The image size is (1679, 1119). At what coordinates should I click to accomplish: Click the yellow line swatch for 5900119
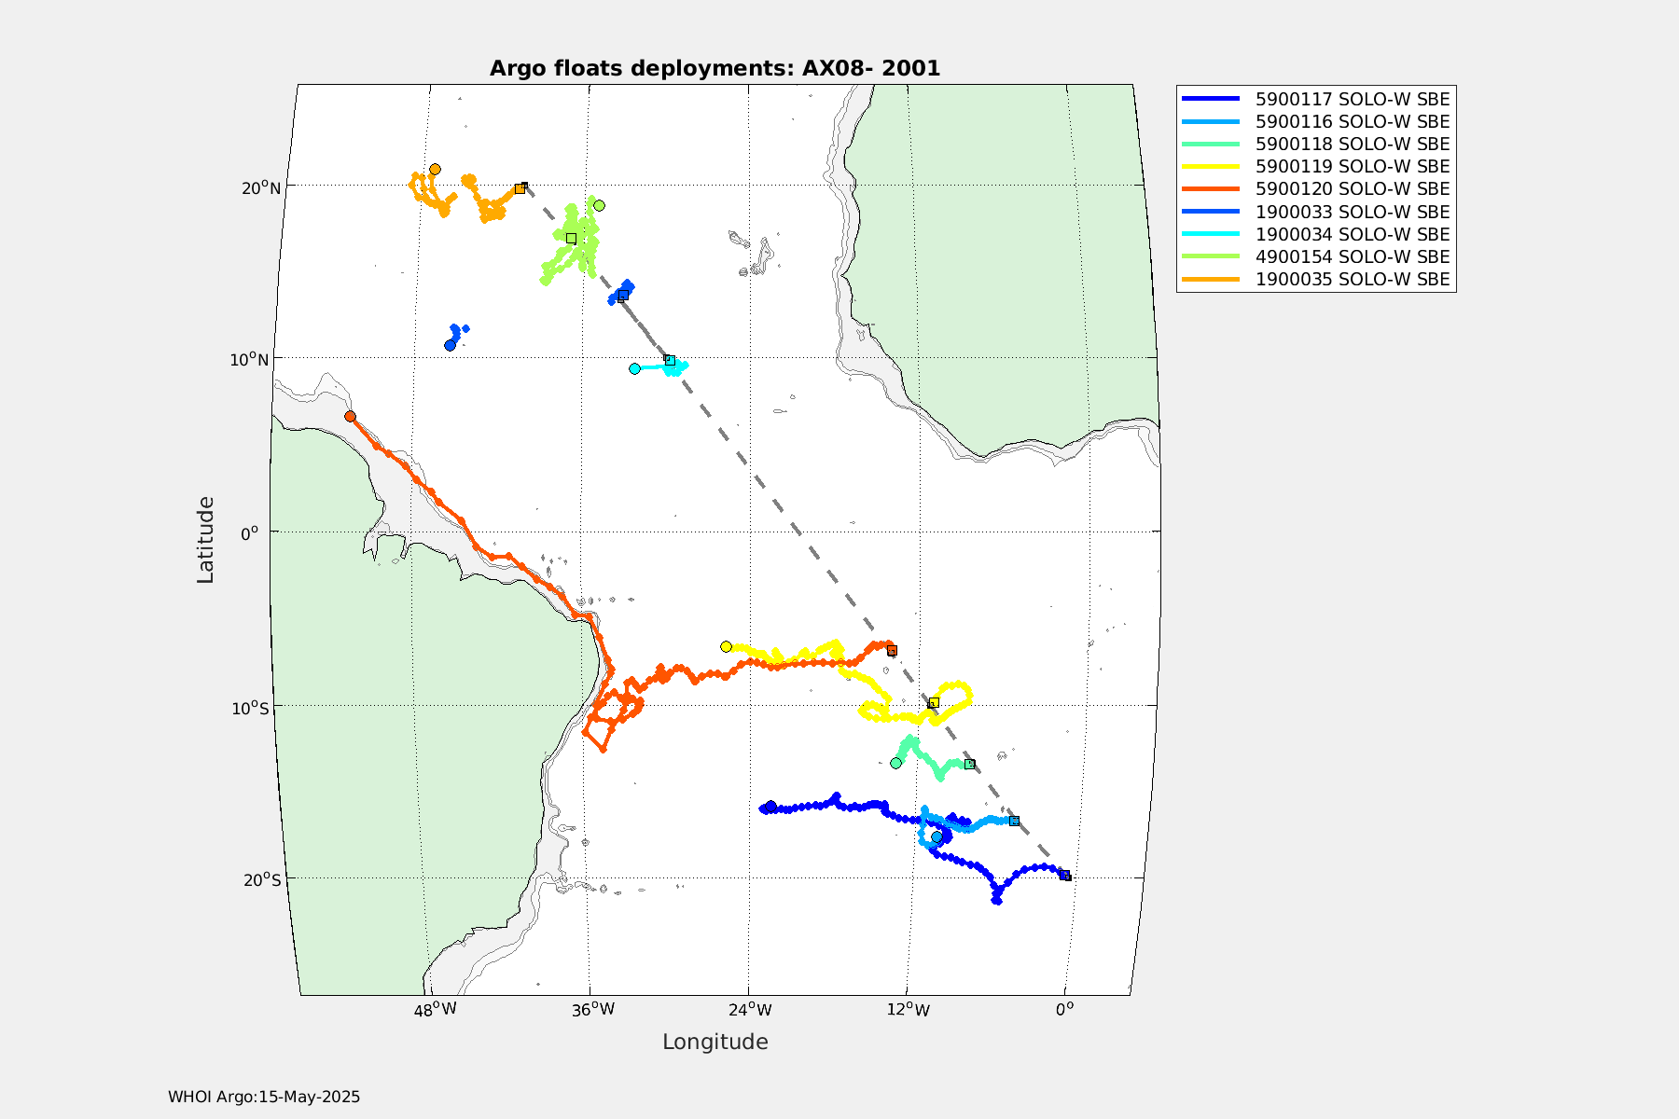(x=1211, y=166)
